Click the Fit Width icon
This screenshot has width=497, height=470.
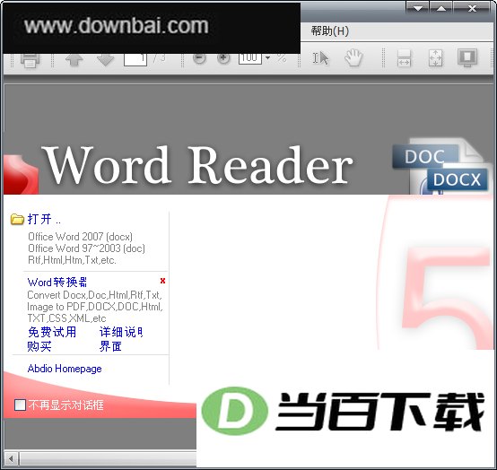coord(404,57)
